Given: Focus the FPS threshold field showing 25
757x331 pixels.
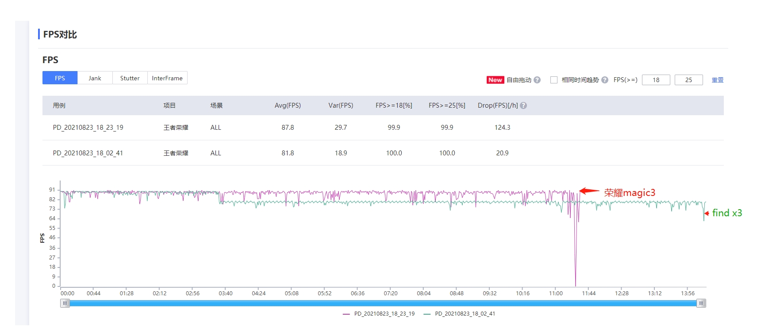Looking at the screenshot, I should (x=688, y=80).
